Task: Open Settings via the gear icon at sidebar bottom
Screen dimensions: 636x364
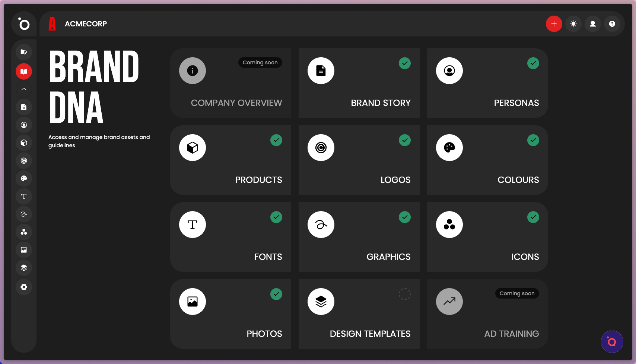Action: click(x=23, y=287)
